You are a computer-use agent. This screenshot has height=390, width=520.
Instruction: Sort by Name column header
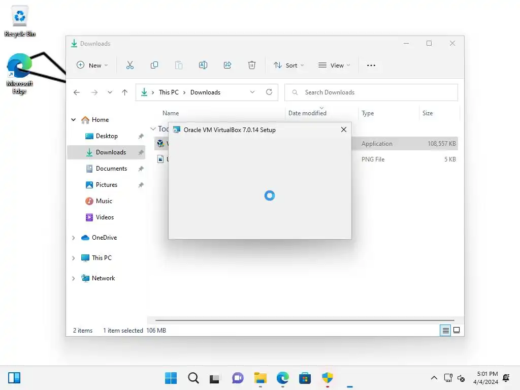click(171, 113)
